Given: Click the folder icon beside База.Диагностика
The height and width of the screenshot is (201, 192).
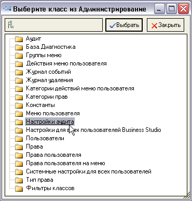Looking at the screenshot, I should (19, 47).
